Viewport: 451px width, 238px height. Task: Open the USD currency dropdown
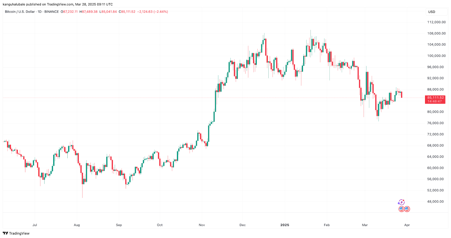436,12
